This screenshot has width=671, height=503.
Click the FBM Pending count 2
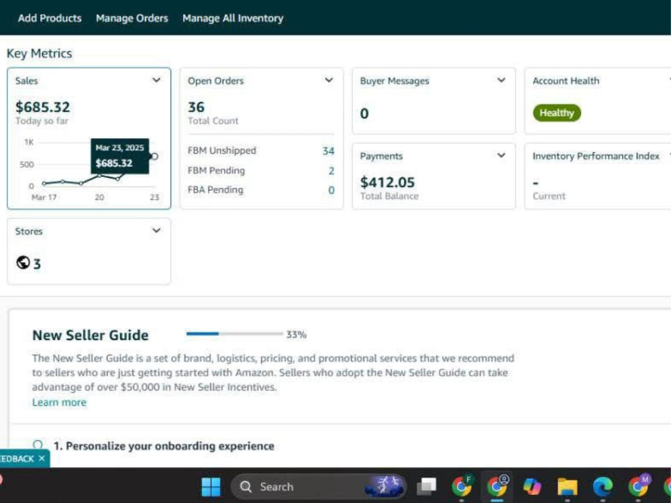click(x=331, y=170)
